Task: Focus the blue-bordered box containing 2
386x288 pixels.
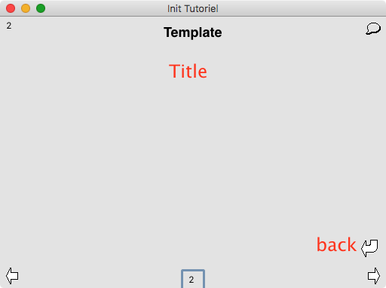Action: [193, 279]
